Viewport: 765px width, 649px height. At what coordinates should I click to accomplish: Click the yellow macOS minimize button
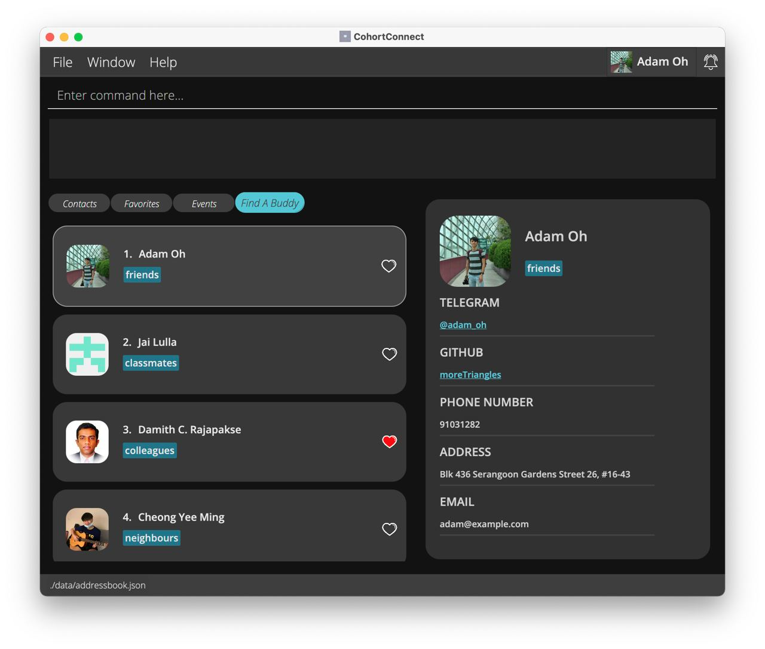coord(64,37)
